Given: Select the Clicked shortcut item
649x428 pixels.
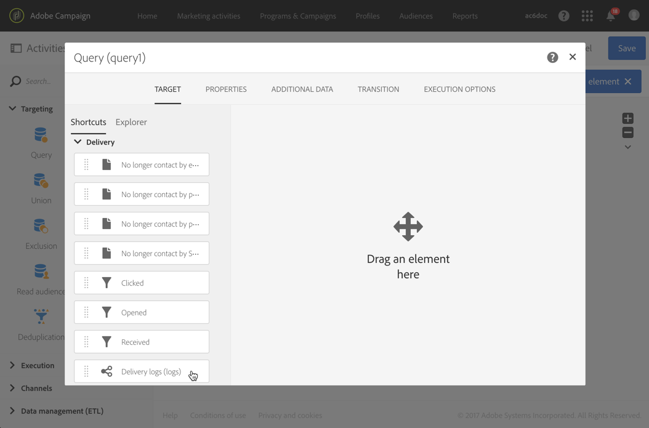Looking at the screenshot, I should click(142, 283).
